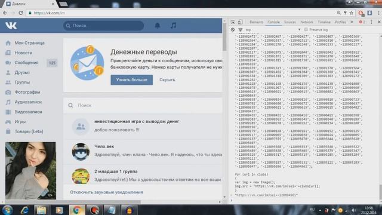Image resolution: width=382 pixels, height=215 pixels.
Task: Switch to the Elements tab
Action: [256, 22]
